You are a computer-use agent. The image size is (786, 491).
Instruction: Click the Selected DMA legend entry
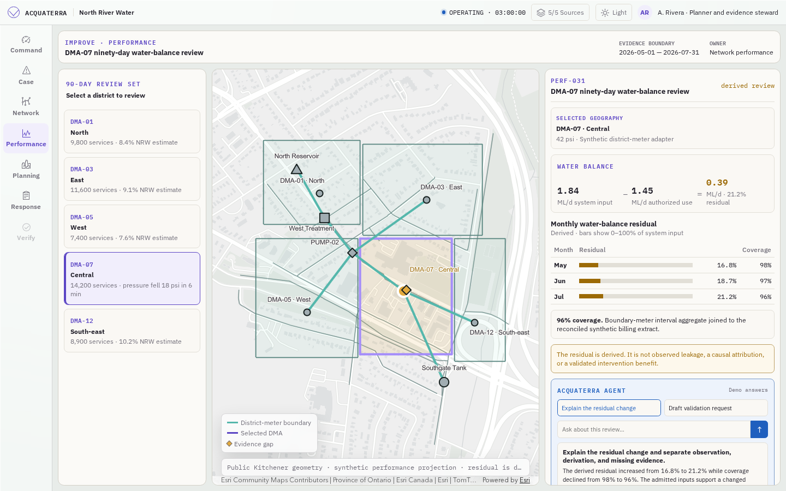click(255, 433)
